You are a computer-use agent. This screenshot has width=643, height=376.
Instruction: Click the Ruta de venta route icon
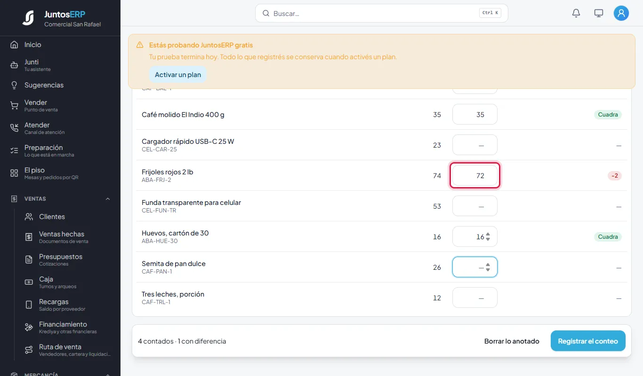pos(29,350)
